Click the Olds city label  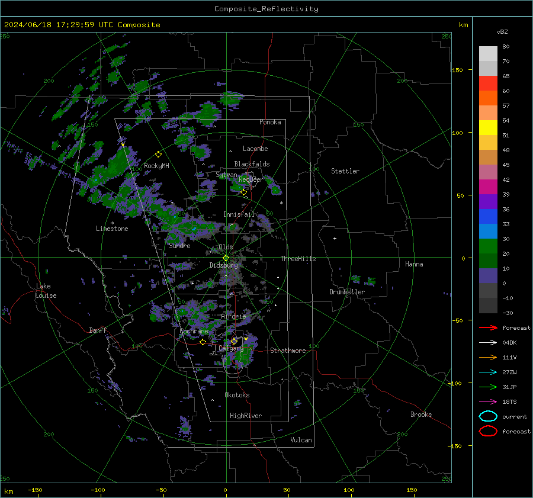point(226,247)
